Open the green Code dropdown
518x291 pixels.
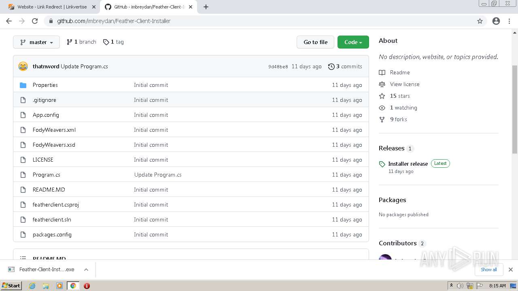353,42
